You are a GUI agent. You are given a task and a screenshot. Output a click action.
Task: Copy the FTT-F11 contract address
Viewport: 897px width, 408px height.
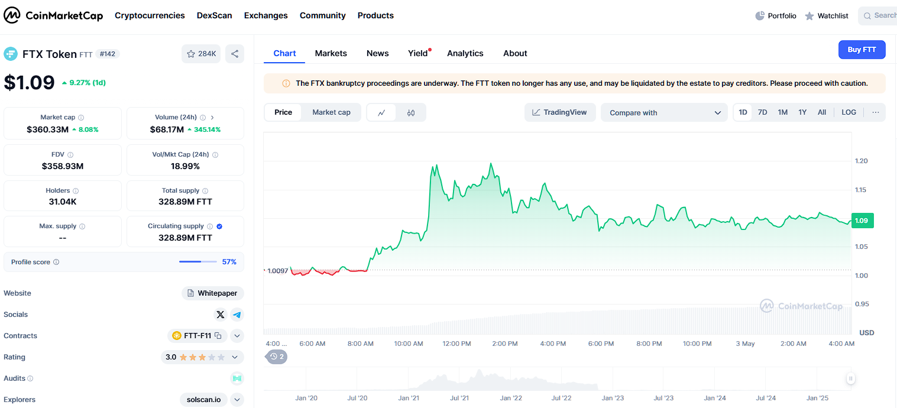click(x=218, y=336)
